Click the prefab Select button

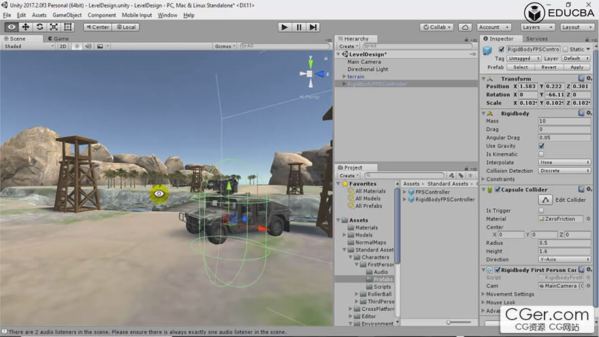tap(520, 67)
